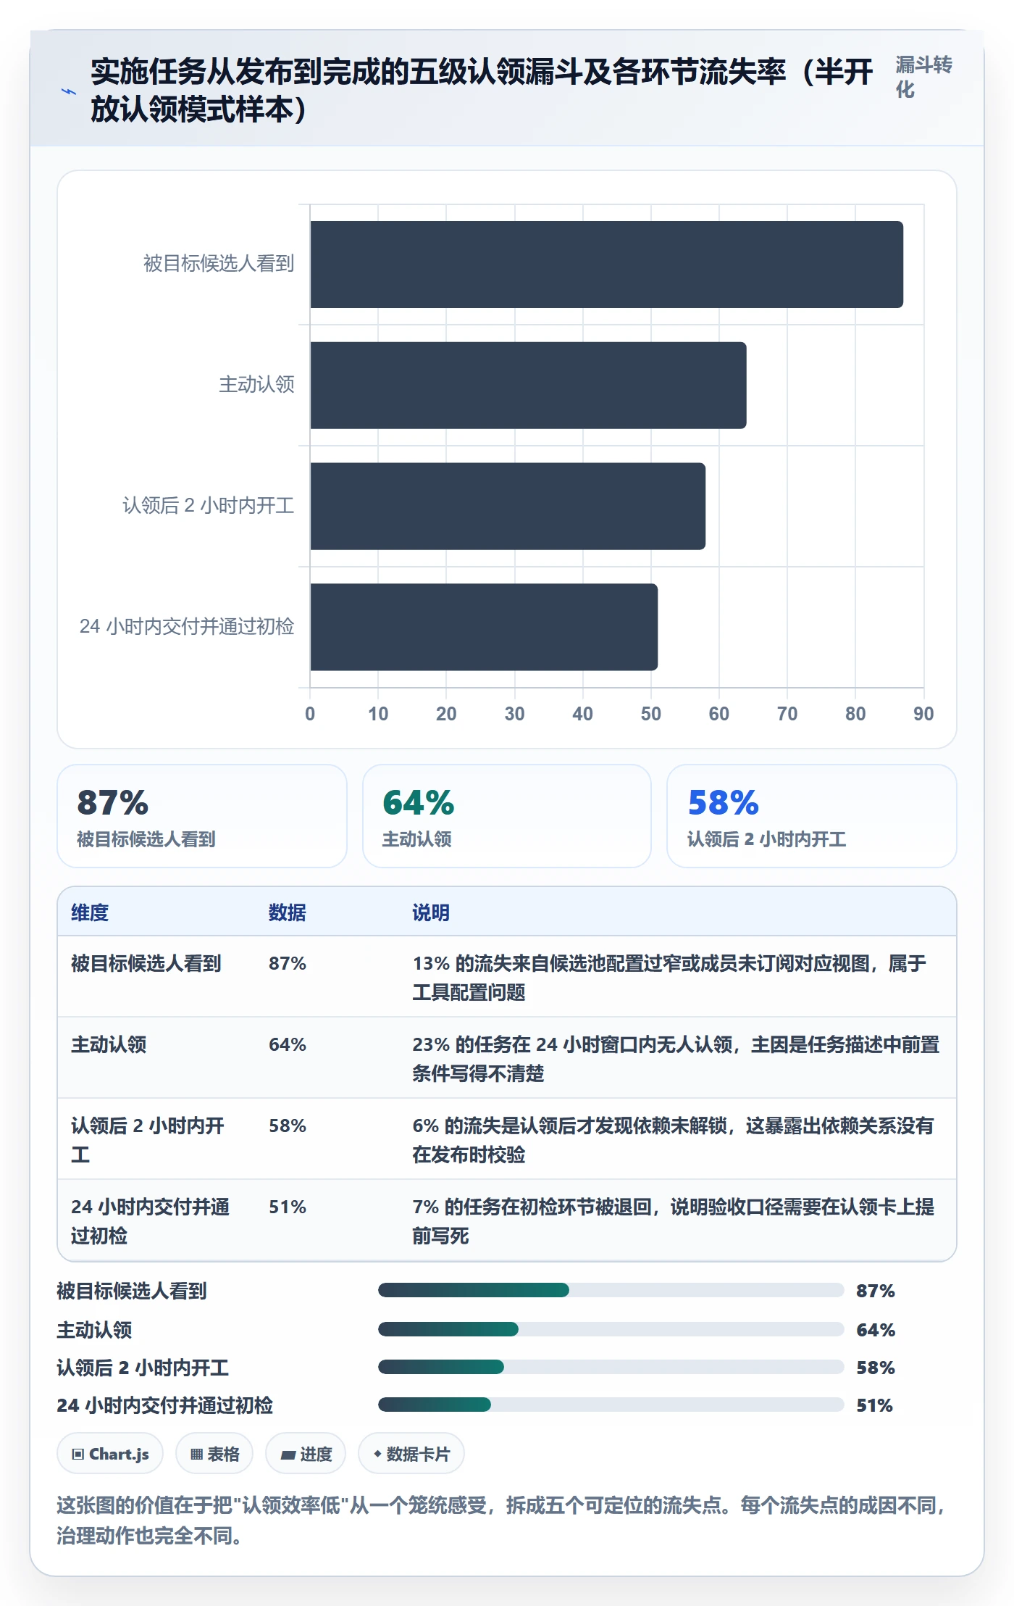Click the Chart.js chip at the bottom

click(110, 1453)
